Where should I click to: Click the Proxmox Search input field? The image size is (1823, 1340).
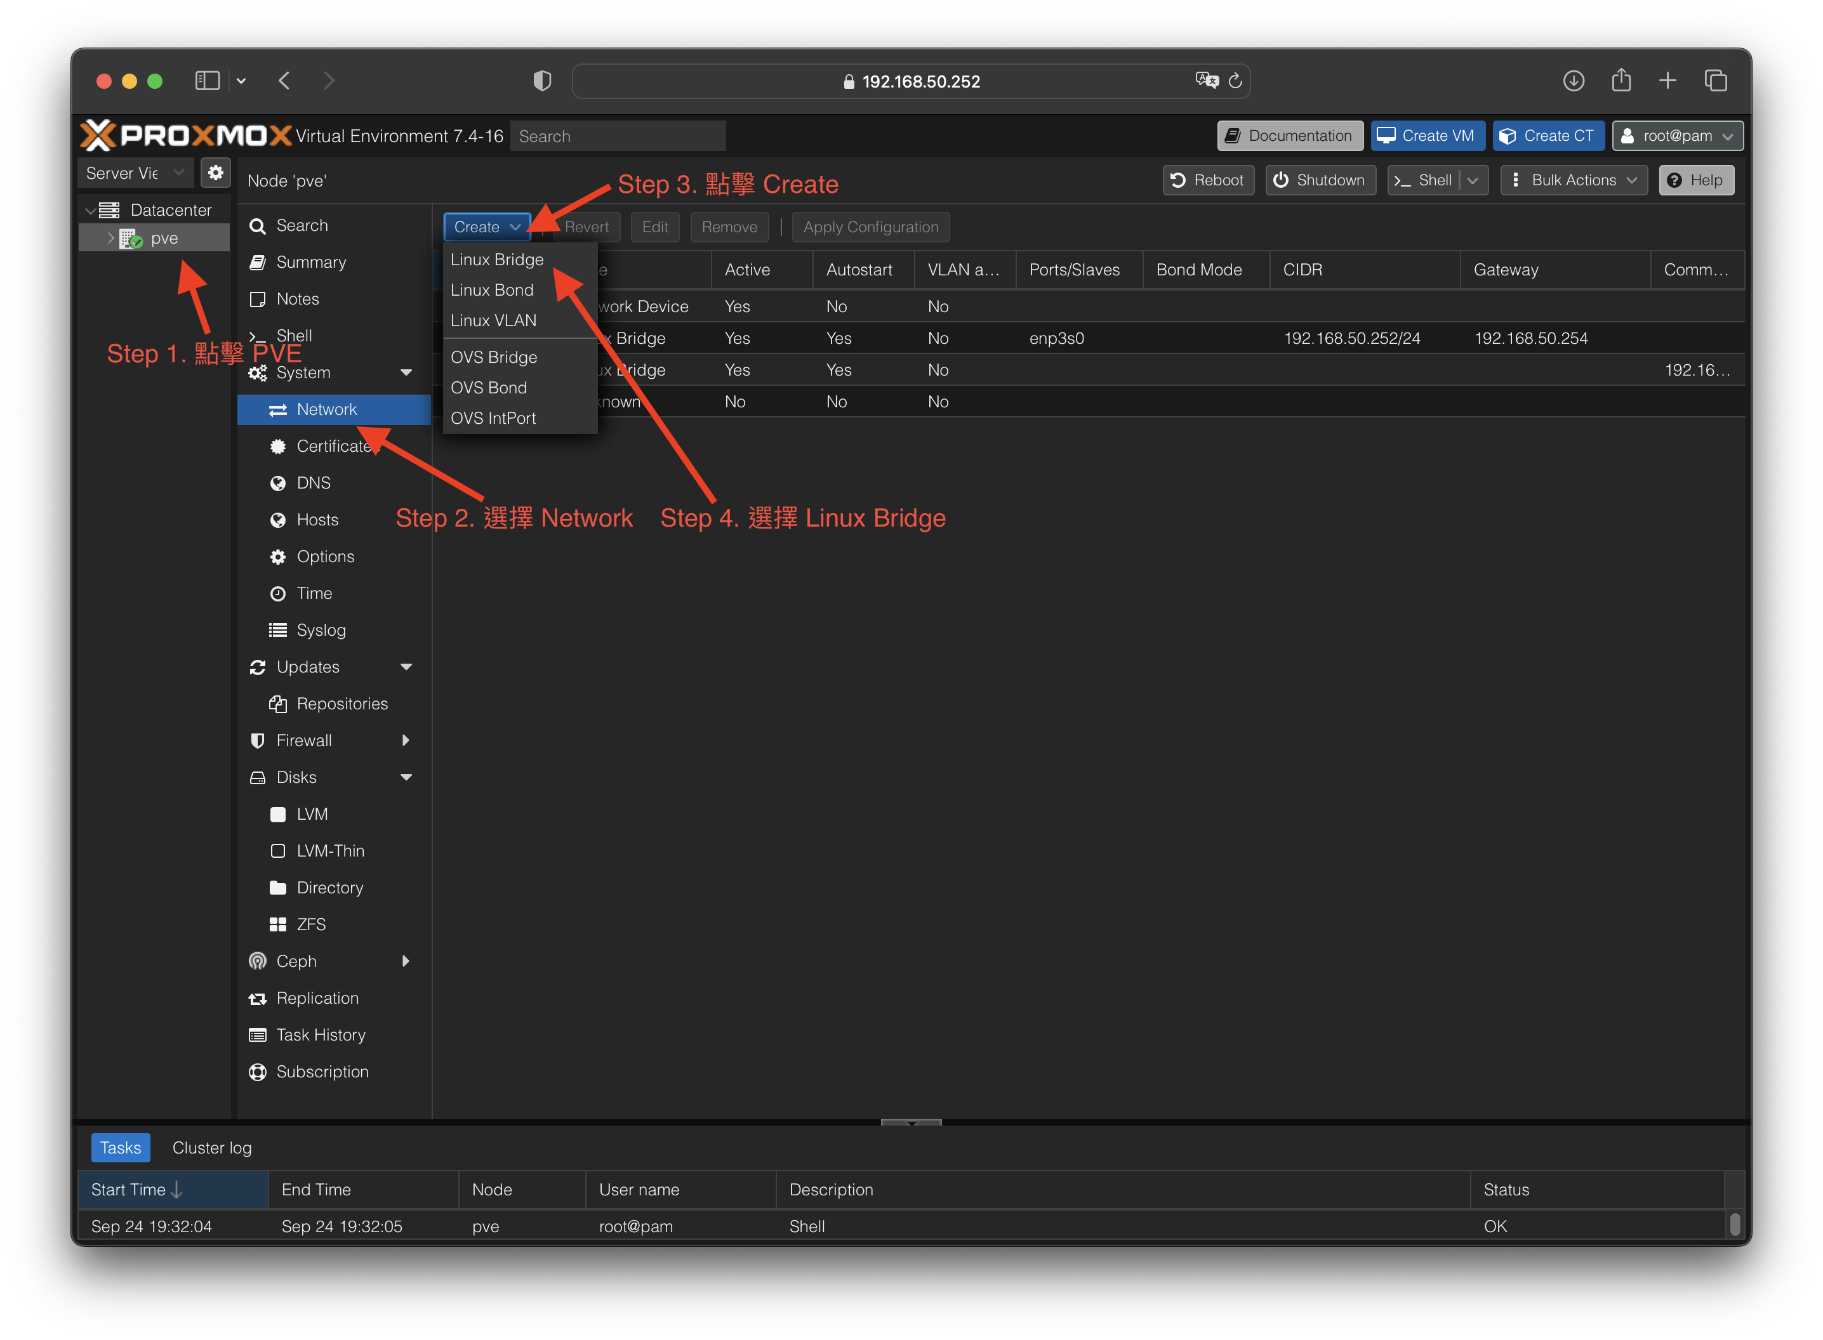coord(618,136)
